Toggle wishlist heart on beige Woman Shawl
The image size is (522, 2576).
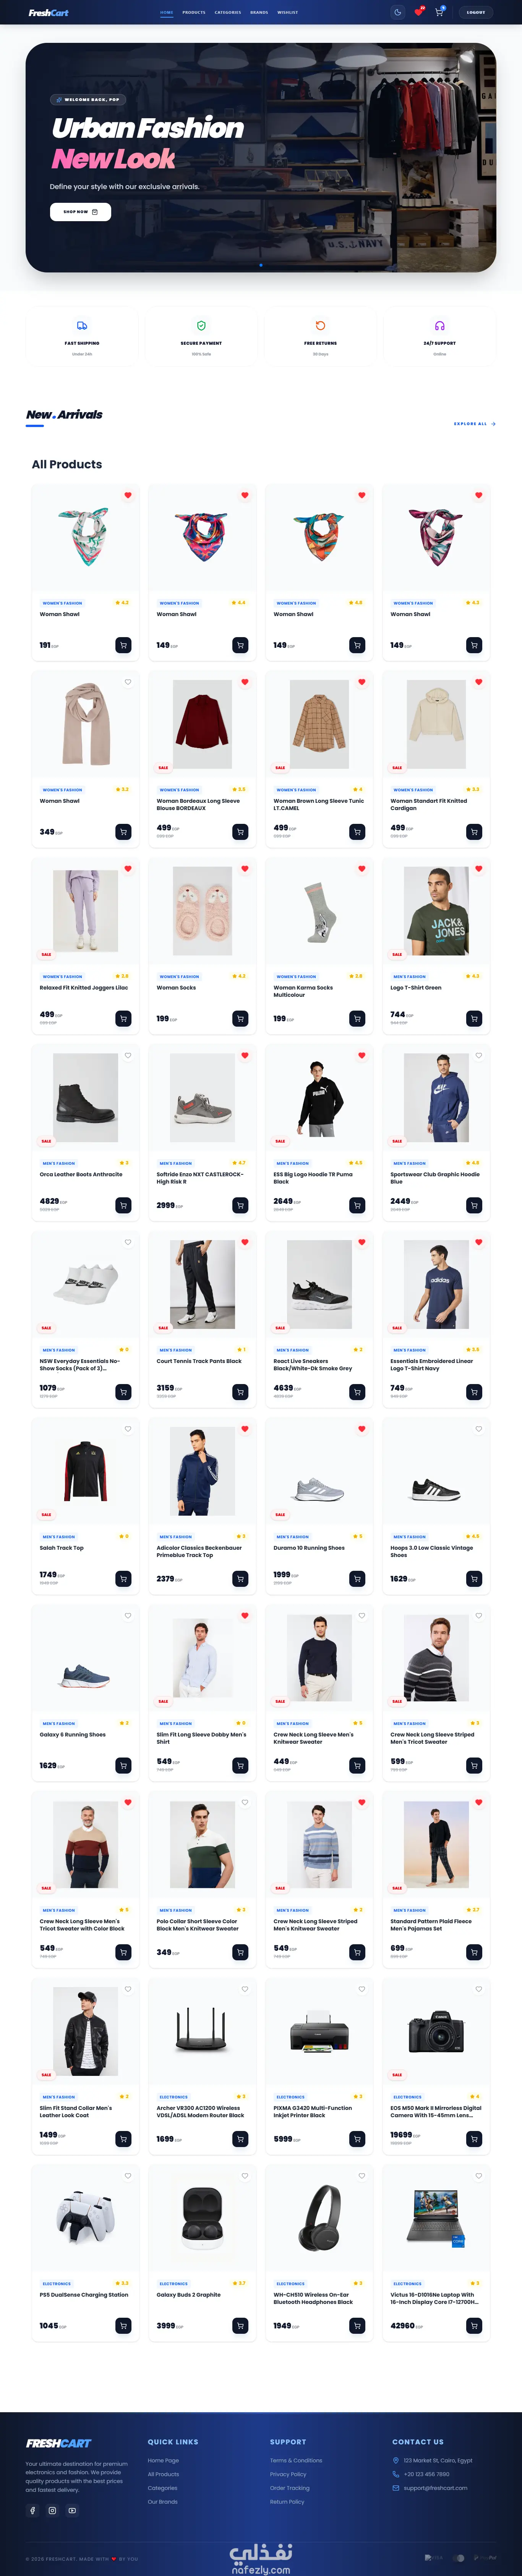pyautogui.click(x=128, y=682)
